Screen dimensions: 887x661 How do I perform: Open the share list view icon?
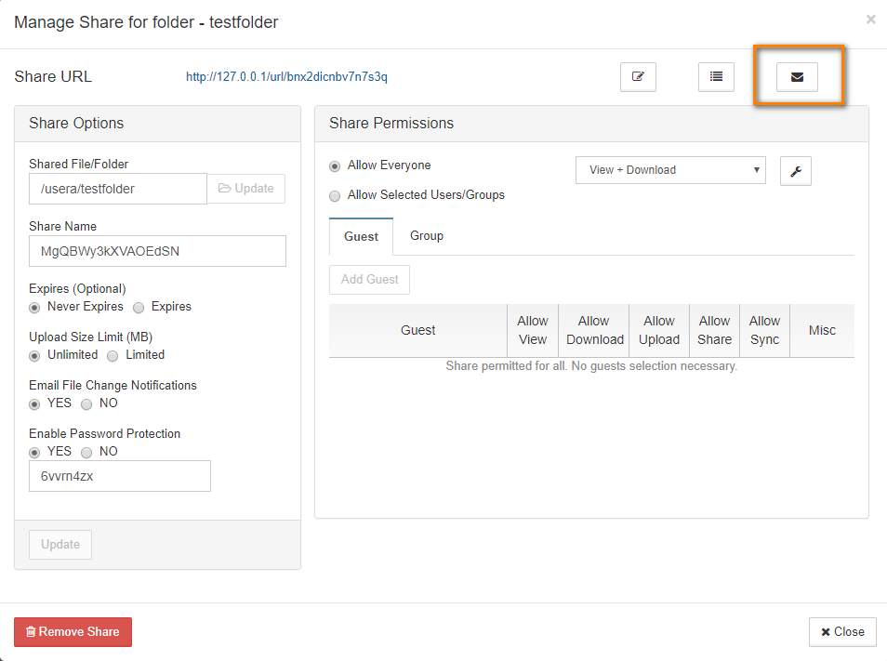716,77
